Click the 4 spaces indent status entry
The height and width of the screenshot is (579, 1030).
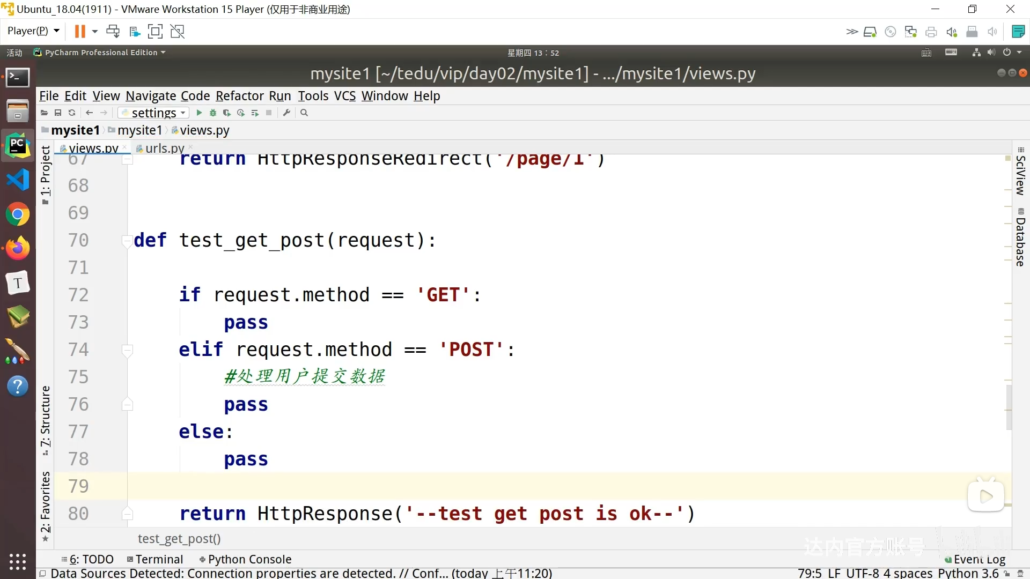[908, 573]
